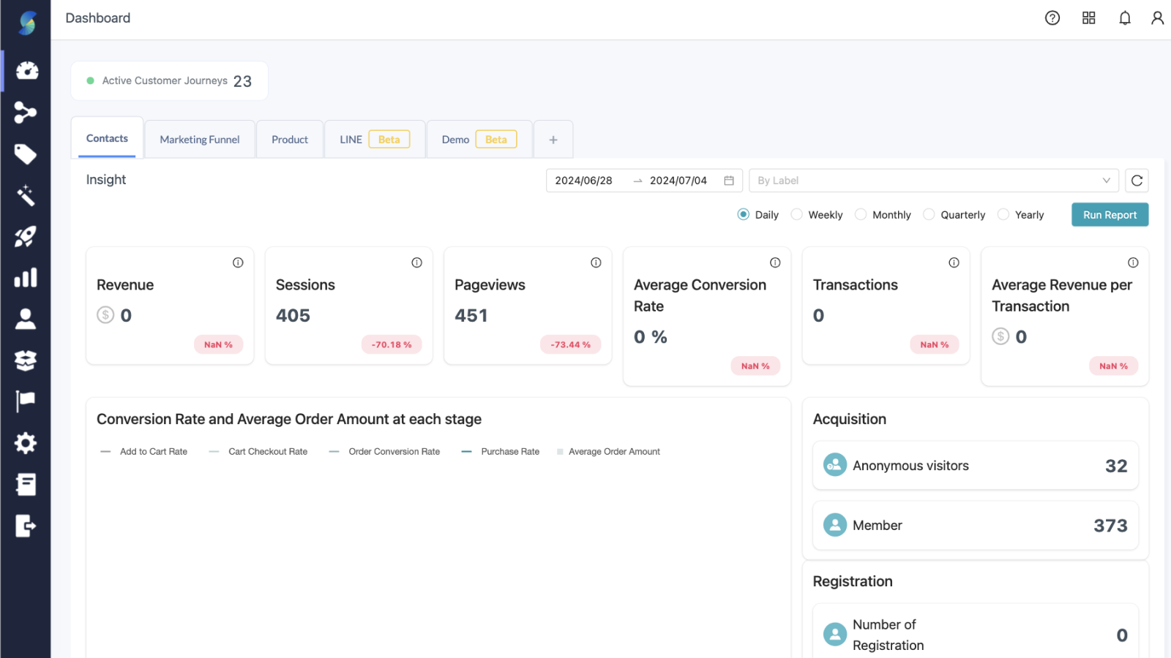This screenshot has width=1171, height=658.
Task: Open the date range calendar picker
Action: click(x=728, y=180)
